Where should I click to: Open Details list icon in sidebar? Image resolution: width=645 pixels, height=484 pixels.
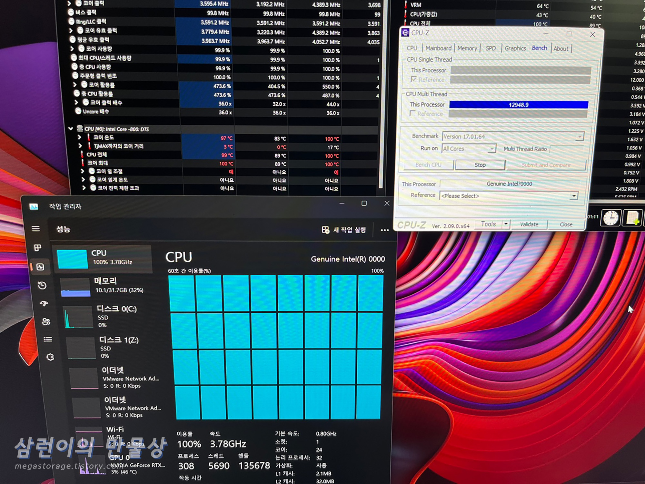(x=48, y=339)
